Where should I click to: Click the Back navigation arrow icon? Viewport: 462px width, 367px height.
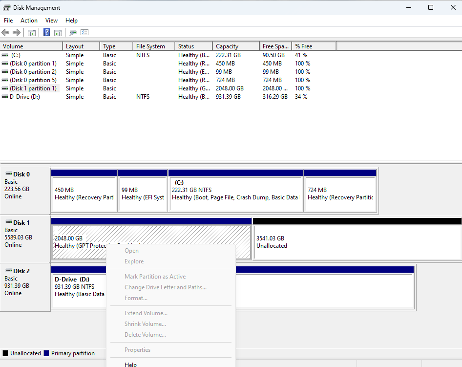5,32
